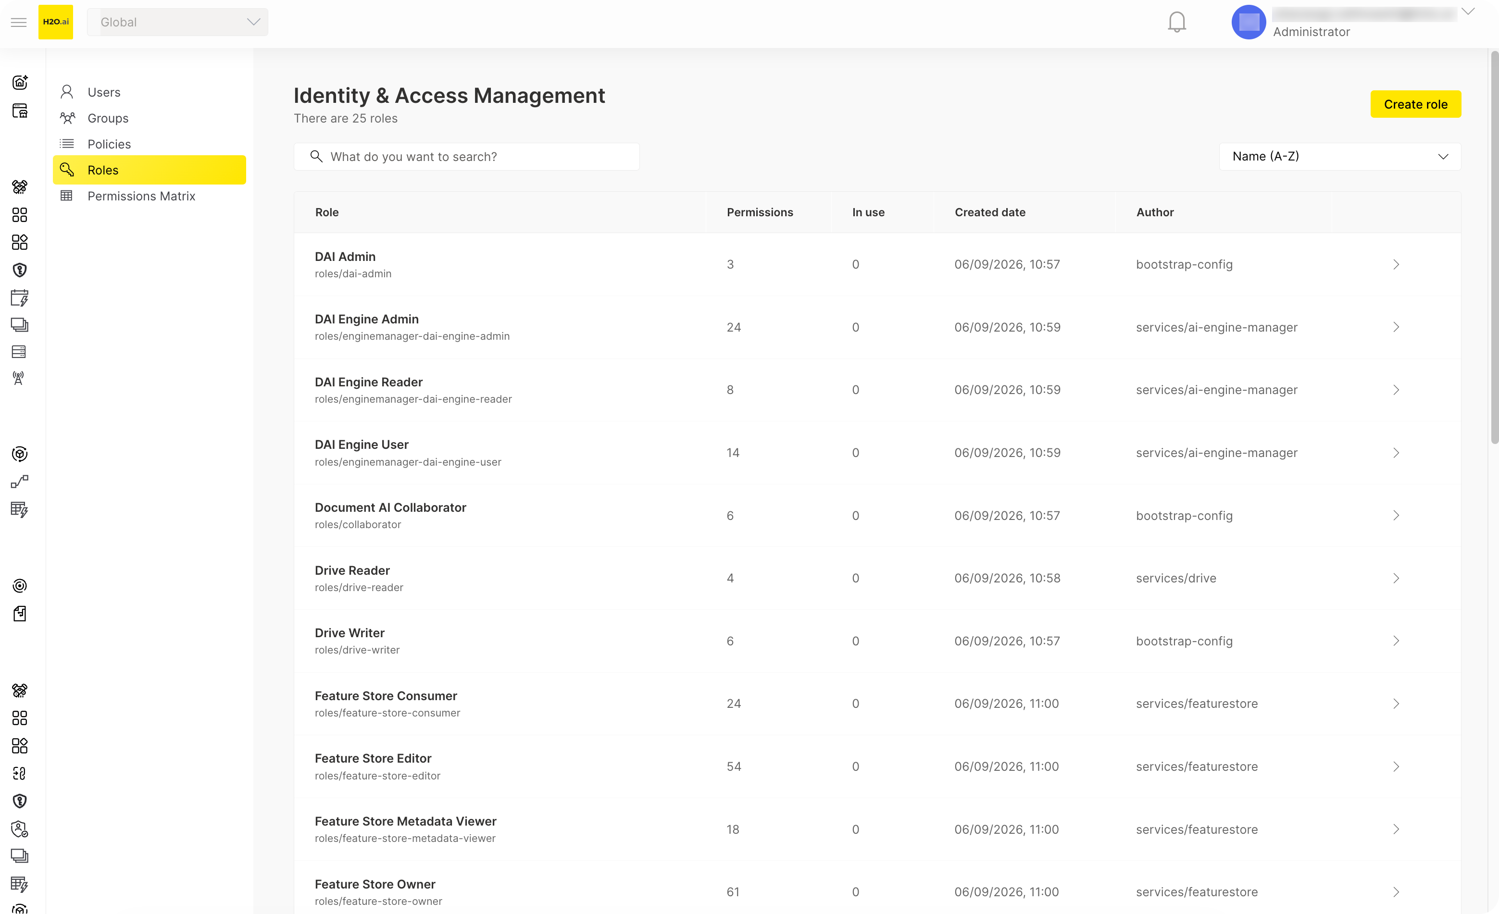The width and height of the screenshot is (1499, 914).
Task: Go to the Groups section
Action: 150,118
